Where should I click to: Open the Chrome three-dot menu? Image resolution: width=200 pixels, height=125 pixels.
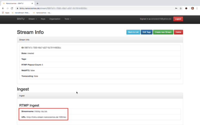(197, 8)
